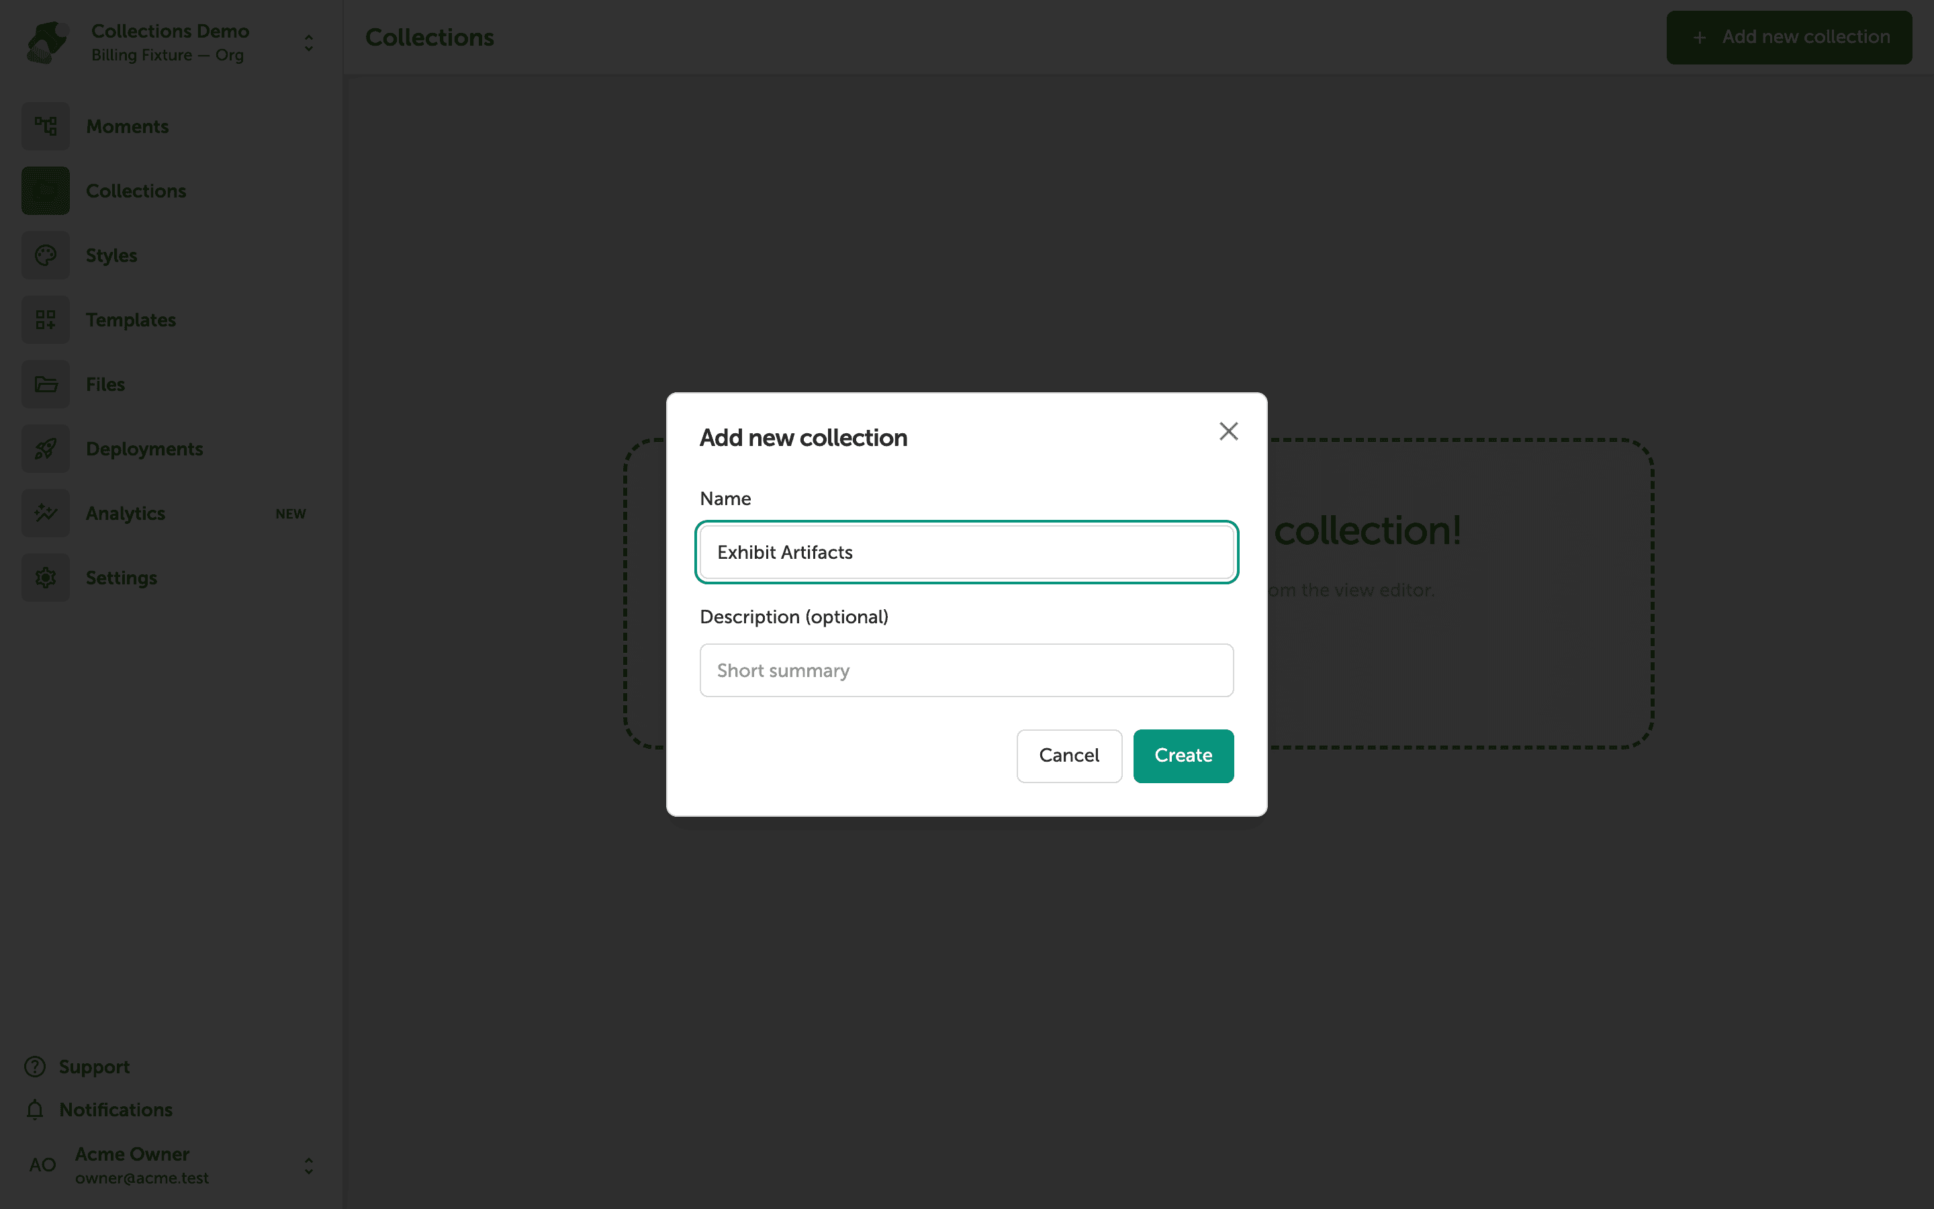Click the Support question mark icon
Image resolution: width=1934 pixels, height=1209 pixels.
[35, 1067]
